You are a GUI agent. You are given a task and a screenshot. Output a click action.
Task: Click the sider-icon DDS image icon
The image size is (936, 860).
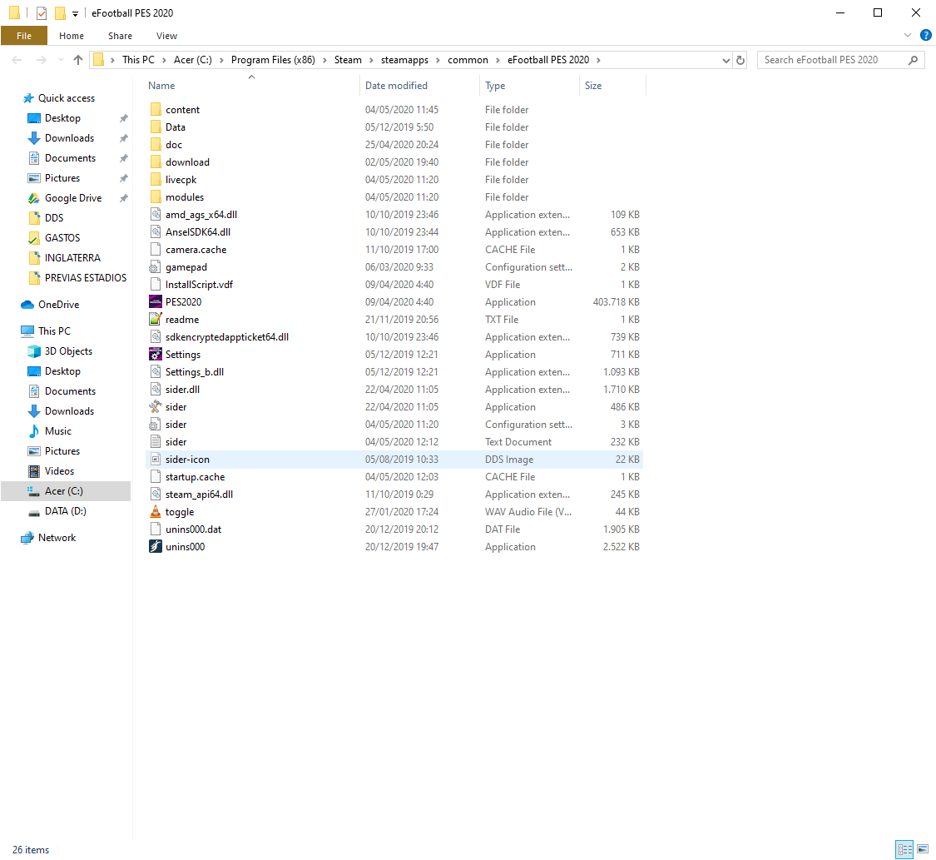coord(156,460)
